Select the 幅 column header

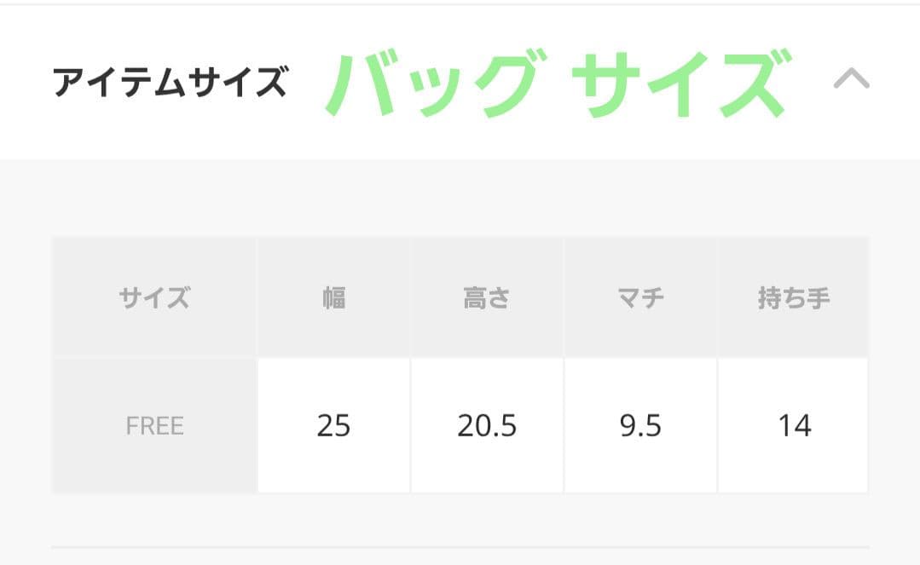coord(333,297)
